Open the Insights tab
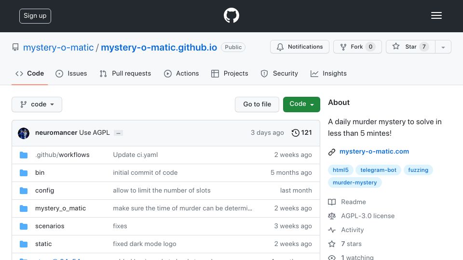The image size is (463, 260). tap(328, 73)
